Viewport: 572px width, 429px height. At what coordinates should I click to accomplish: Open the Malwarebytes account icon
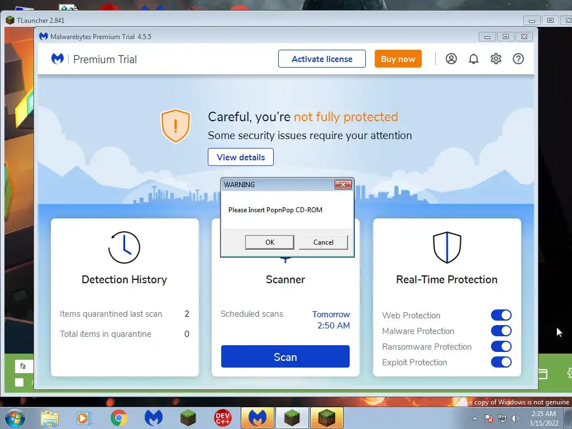pyautogui.click(x=451, y=59)
